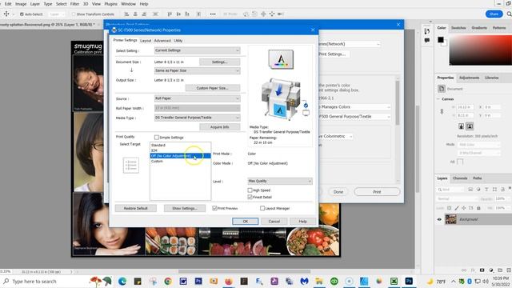
Task: Click the lock all layer icon
Action: coord(478,208)
